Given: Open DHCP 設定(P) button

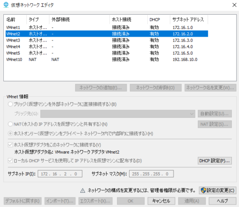Looking at the screenshot, I should pos(215,161).
